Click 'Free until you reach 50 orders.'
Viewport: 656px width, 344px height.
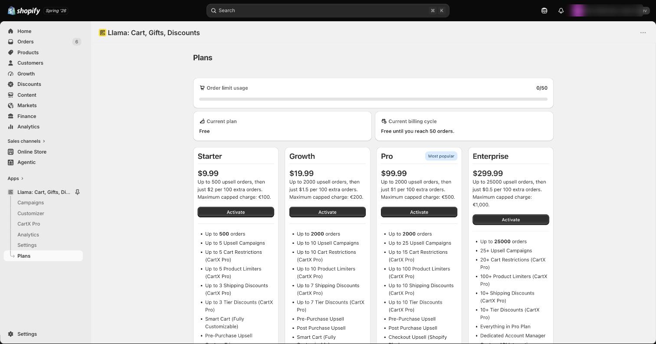click(x=417, y=131)
